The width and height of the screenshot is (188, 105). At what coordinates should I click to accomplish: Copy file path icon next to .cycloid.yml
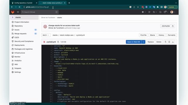58,42
